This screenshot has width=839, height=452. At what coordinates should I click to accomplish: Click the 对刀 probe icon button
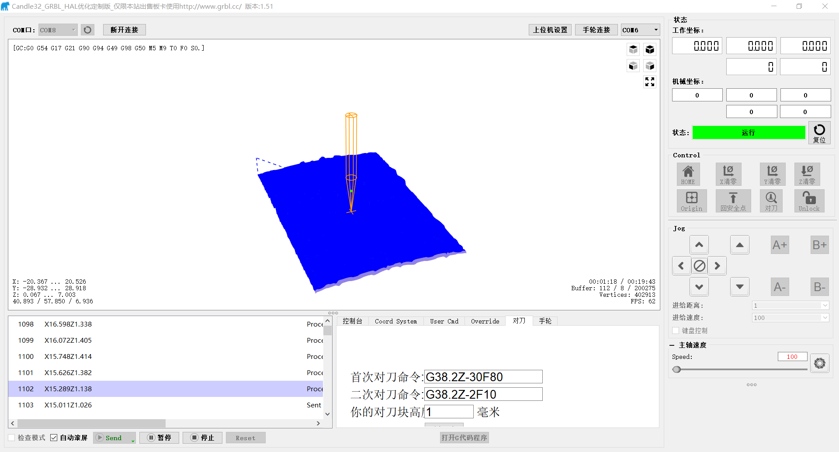coord(771,201)
